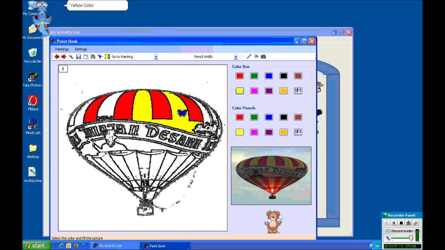
Task: Save the painting with the floppy disk icon
Action: coord(79,57)
